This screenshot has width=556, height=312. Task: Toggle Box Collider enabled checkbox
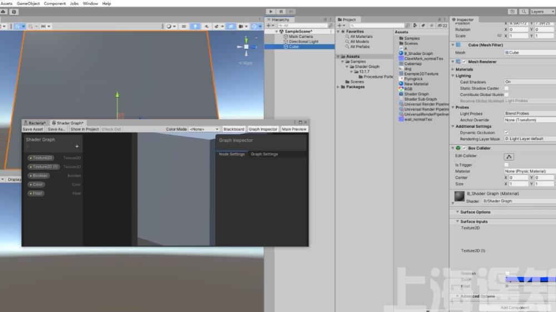click(x=464, y=148)
